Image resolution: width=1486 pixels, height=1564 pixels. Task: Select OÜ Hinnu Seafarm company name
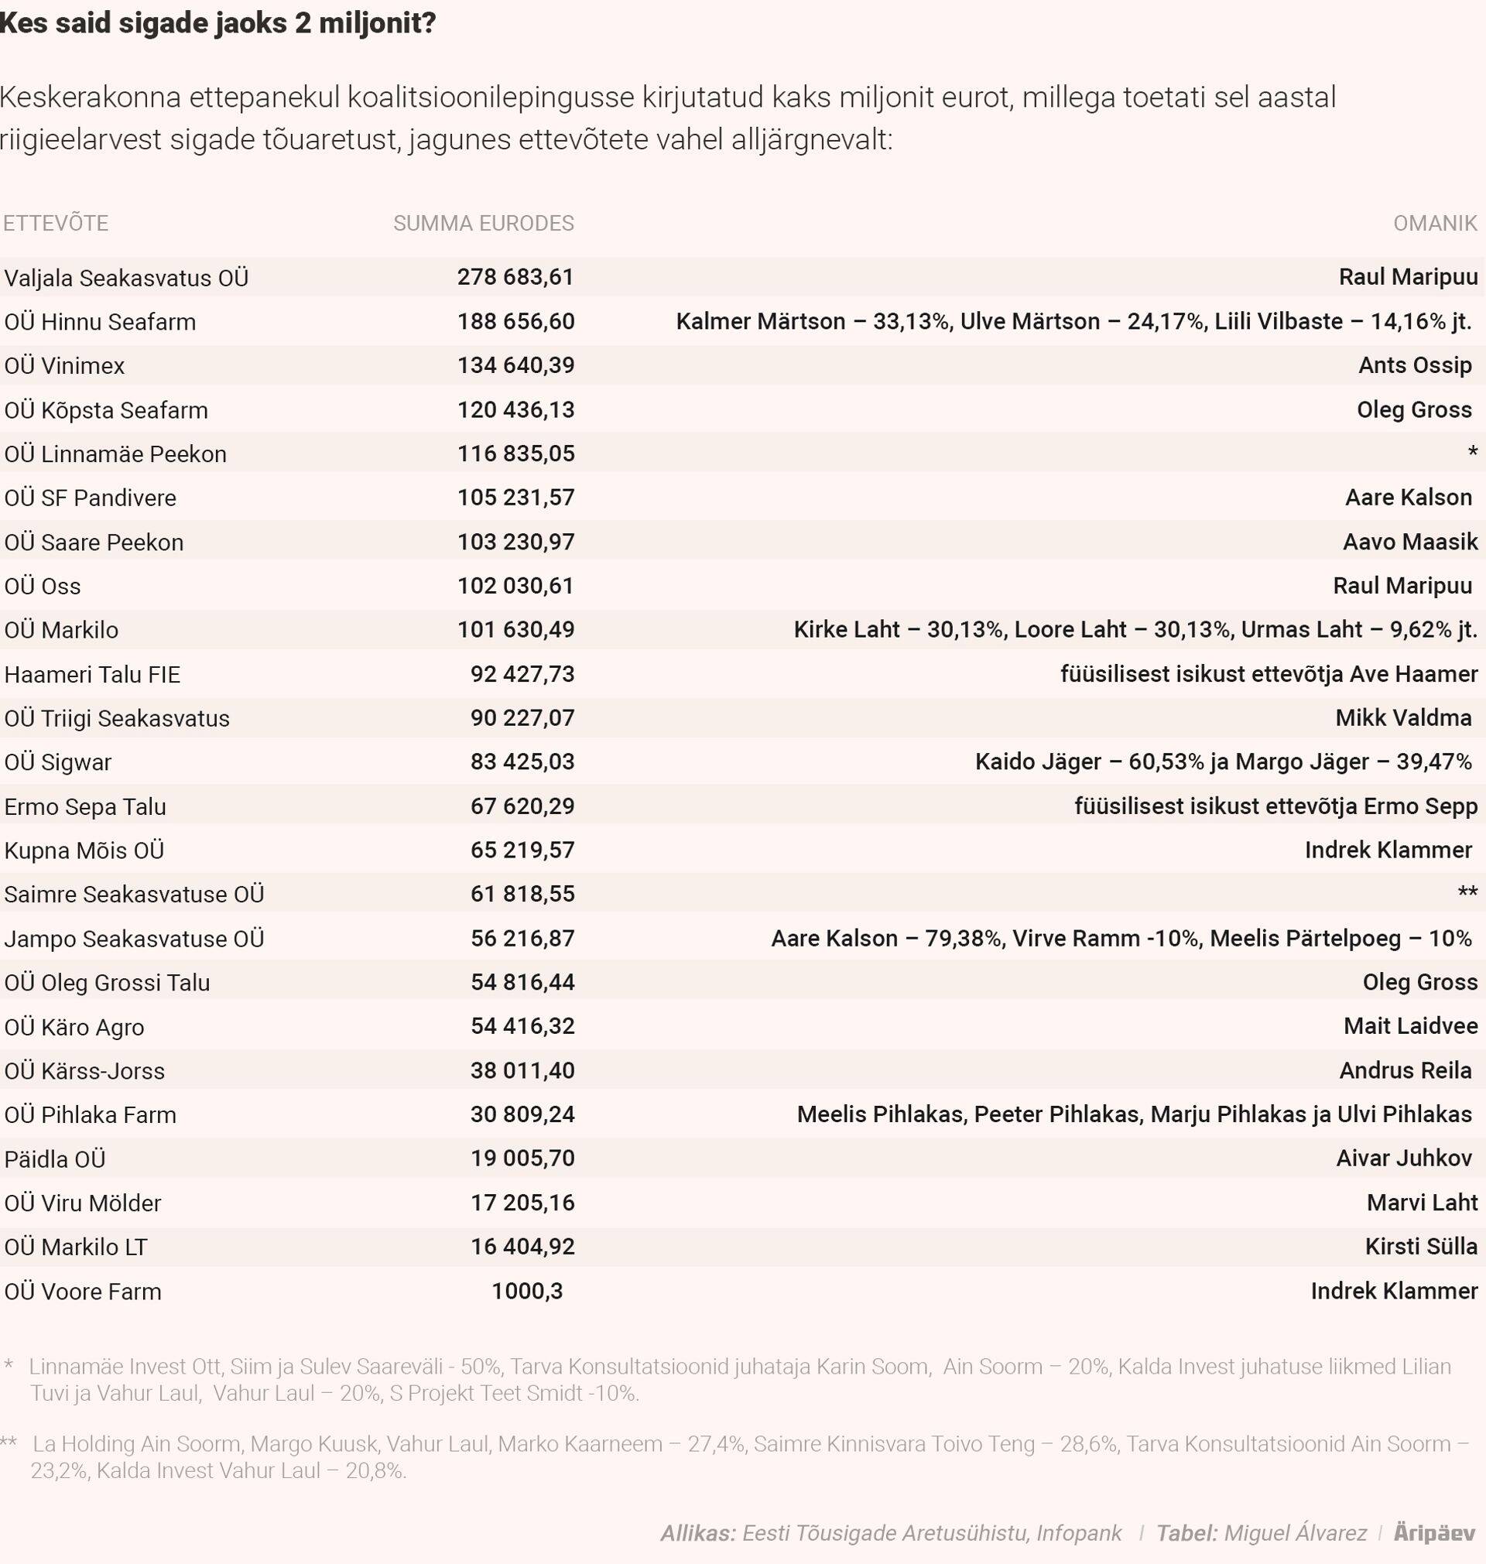tap(100, 322)
